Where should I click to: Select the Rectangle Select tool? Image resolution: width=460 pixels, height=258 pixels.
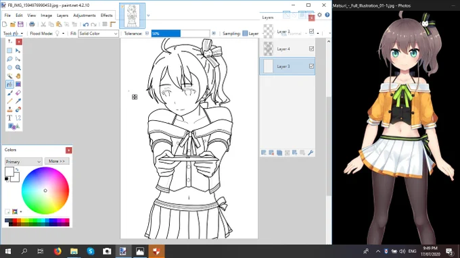(9, 51)
